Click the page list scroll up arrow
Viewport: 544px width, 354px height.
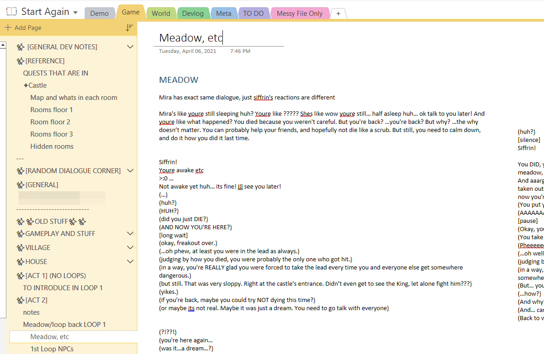tap(3, 45)
